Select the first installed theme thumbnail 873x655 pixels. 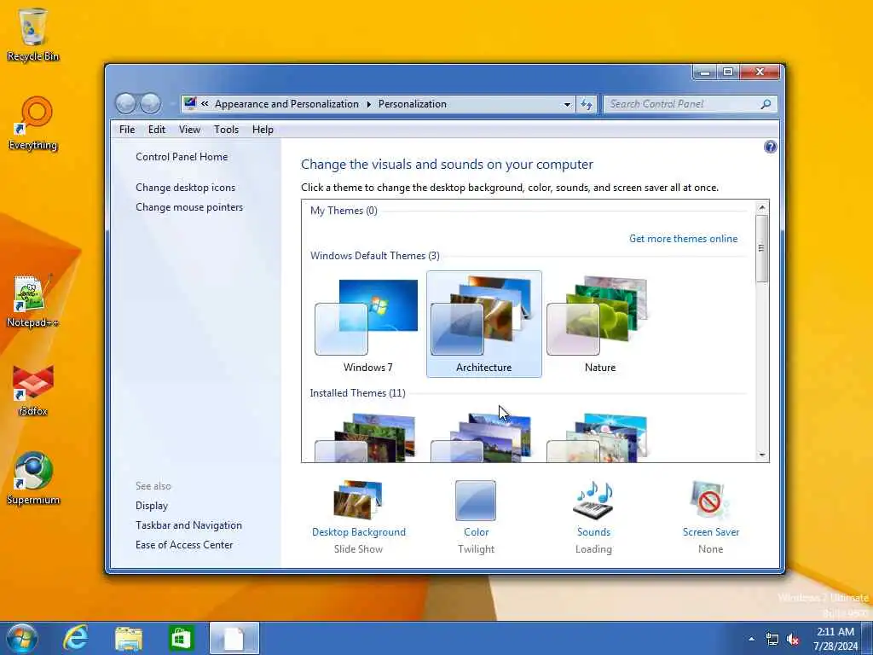[x=366, y=438]
